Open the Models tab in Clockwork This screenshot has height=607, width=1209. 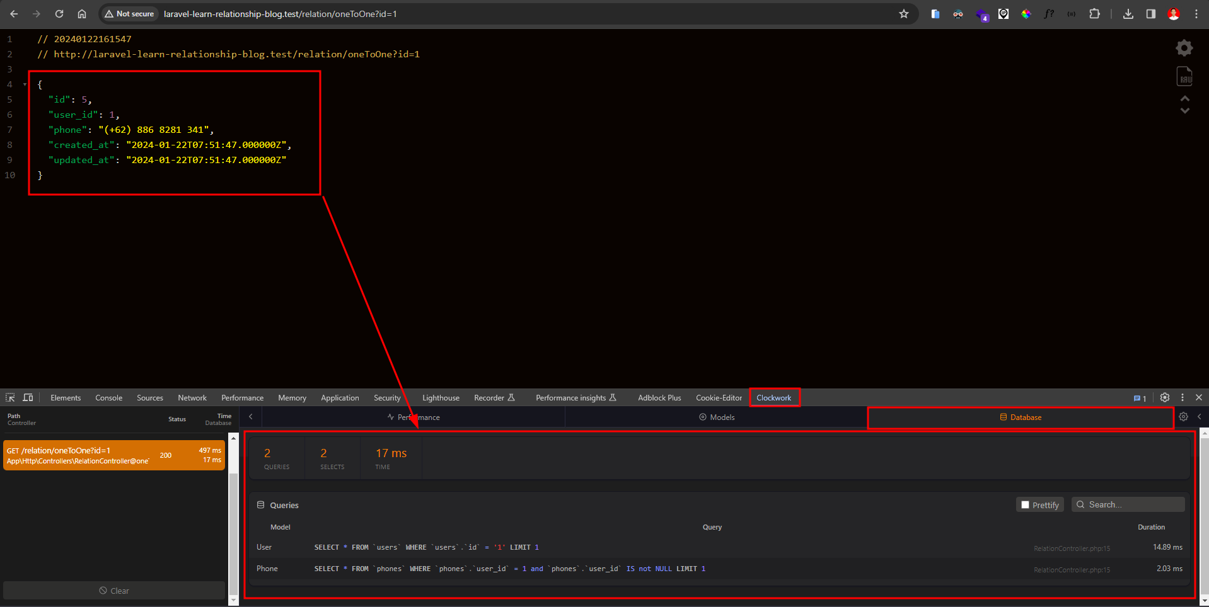click(x=717, y=417)
